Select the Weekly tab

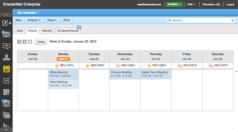click(x=33, y=31)
